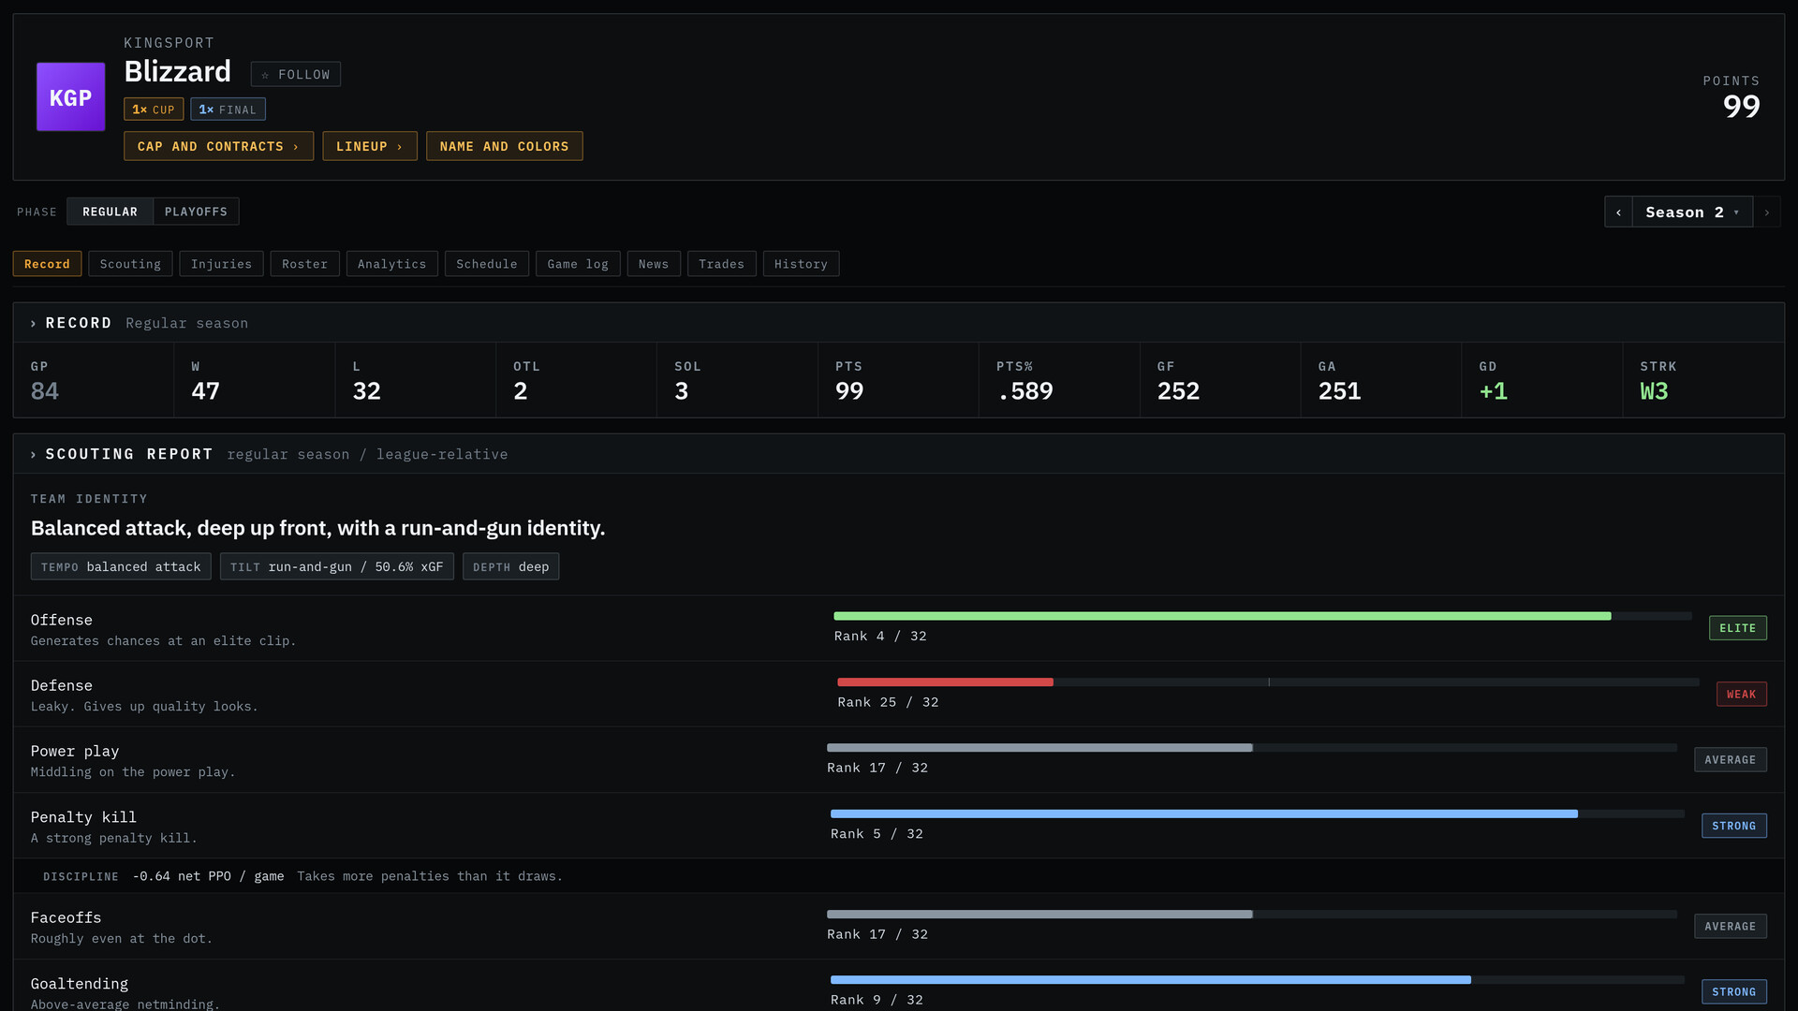The image size is (1798, 1011).
Task: Open Cap and Contracts page
Action: 218,146
